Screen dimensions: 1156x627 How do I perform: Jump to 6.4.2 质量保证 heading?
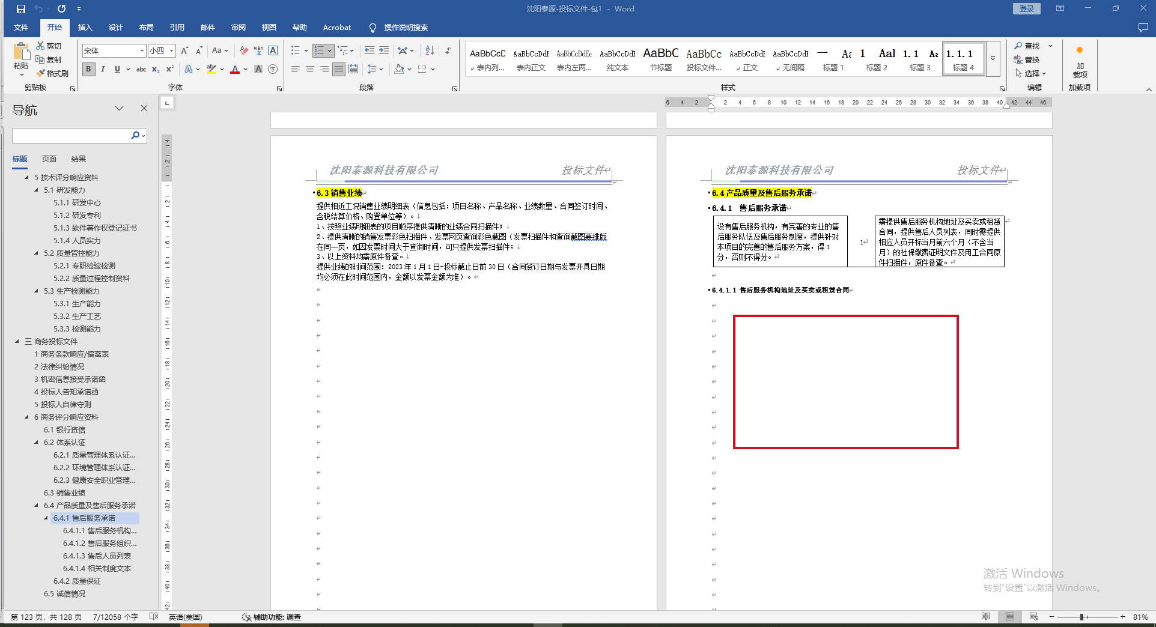pyautogui.click(x=77, y=581)
